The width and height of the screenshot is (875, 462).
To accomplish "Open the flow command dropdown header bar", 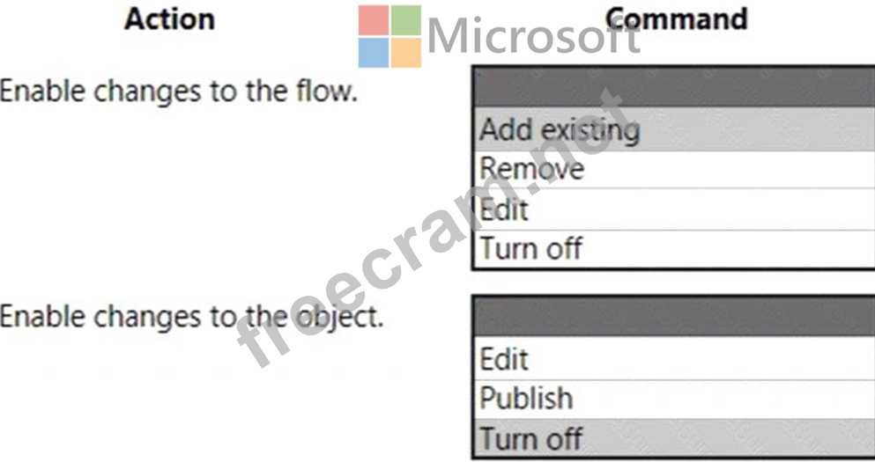I will (674, 89).
